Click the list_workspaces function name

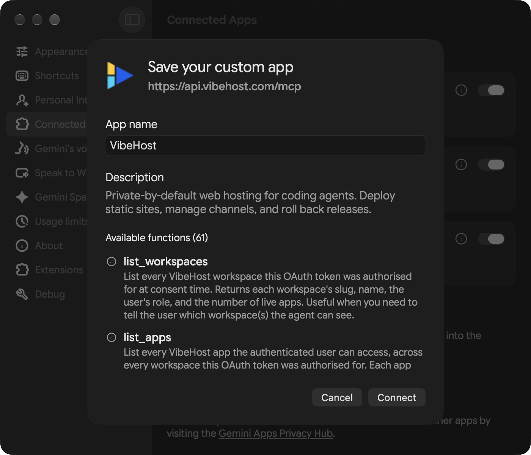point(166,262)
